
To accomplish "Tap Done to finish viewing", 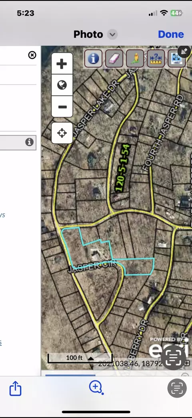I will pos(171,34).
